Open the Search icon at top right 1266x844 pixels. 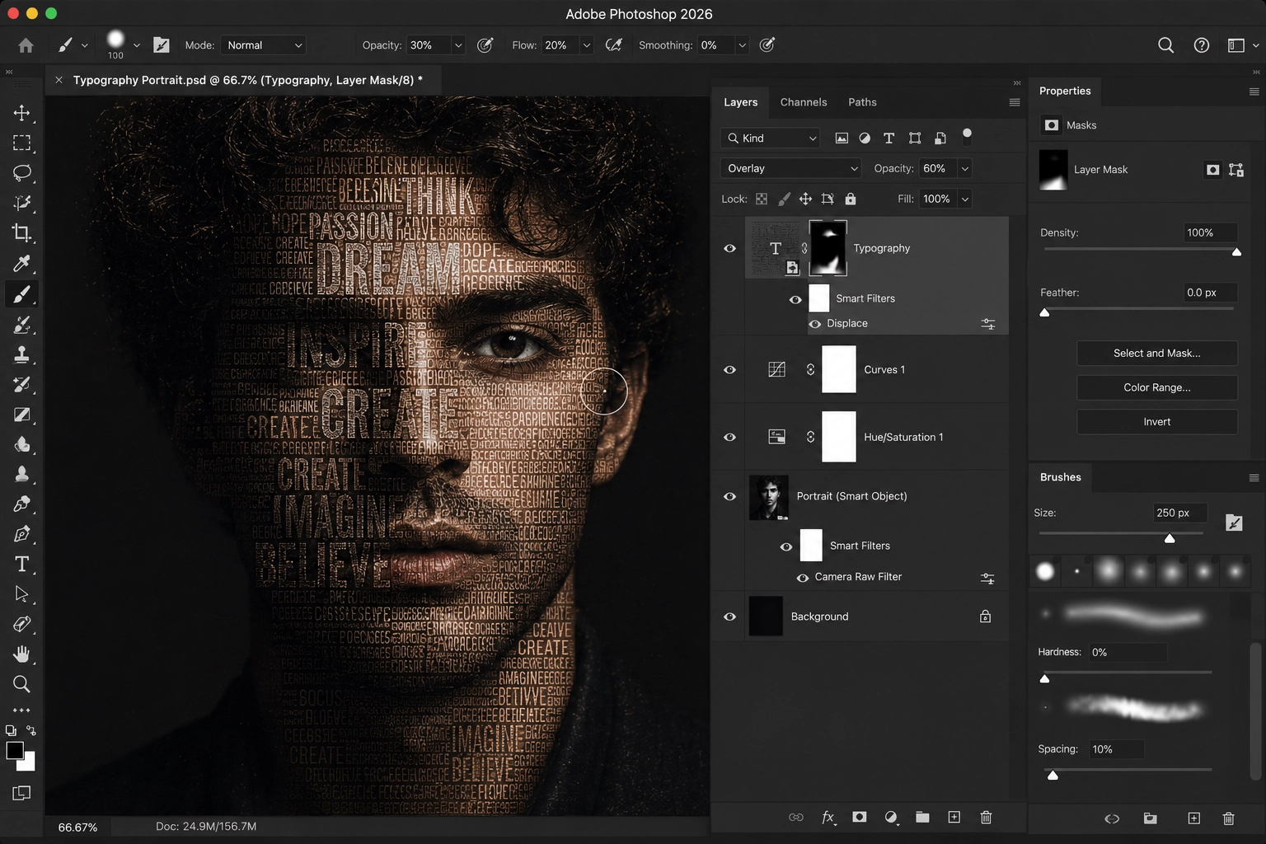tap(1165, 45)
